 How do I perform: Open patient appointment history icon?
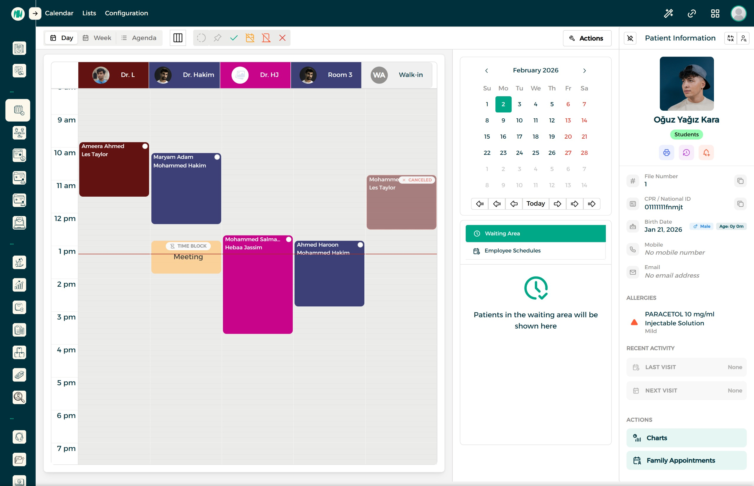coord(686,152)
